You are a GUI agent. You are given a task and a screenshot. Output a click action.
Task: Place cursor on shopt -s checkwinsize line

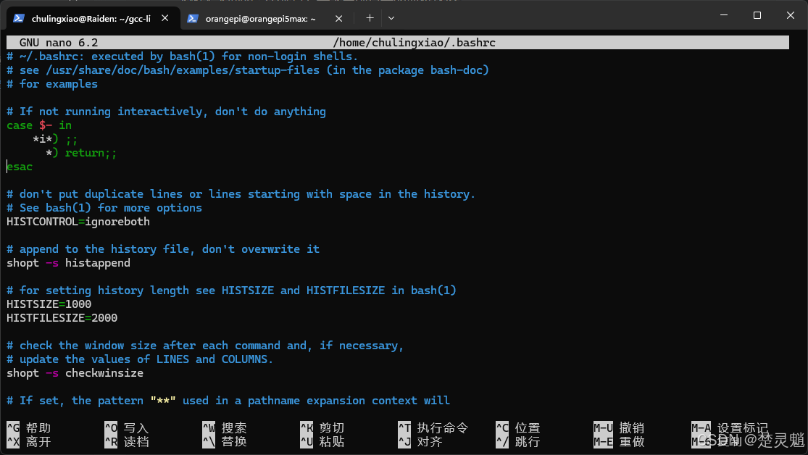click(x=75, y=373)
